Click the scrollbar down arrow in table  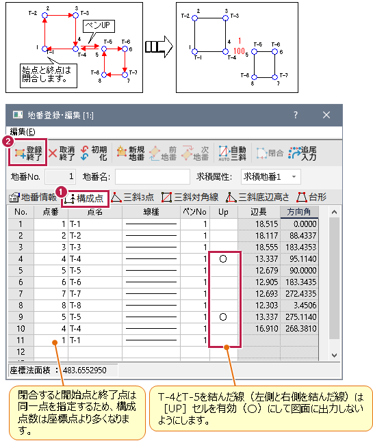334,355
